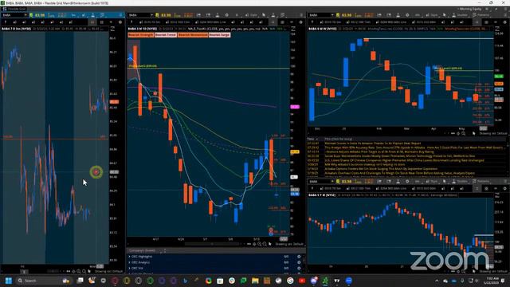Open symbol dropdown arrow in bottom-right chart panel

click(x=332, y=181)
